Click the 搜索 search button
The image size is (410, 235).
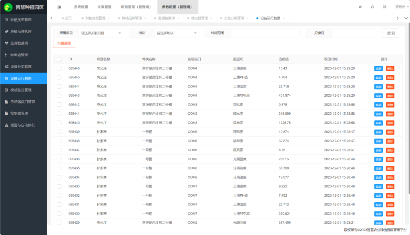pos(390,33)
